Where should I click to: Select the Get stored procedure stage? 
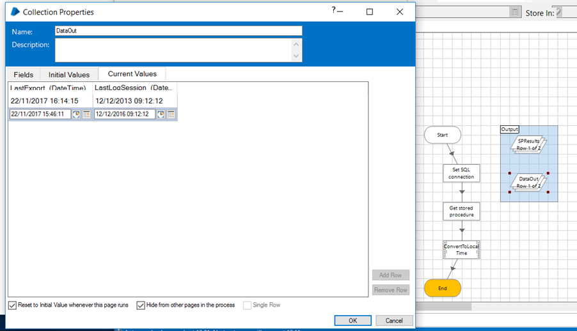point(461,212)
